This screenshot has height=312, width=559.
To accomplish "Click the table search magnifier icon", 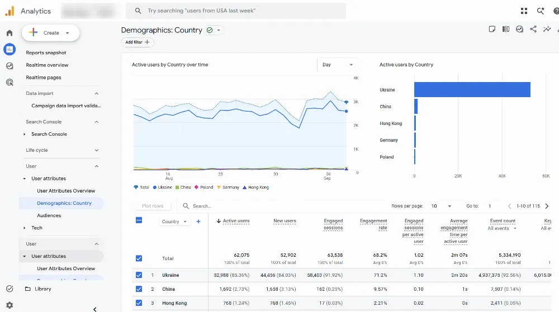I will (x=186, y=206).
